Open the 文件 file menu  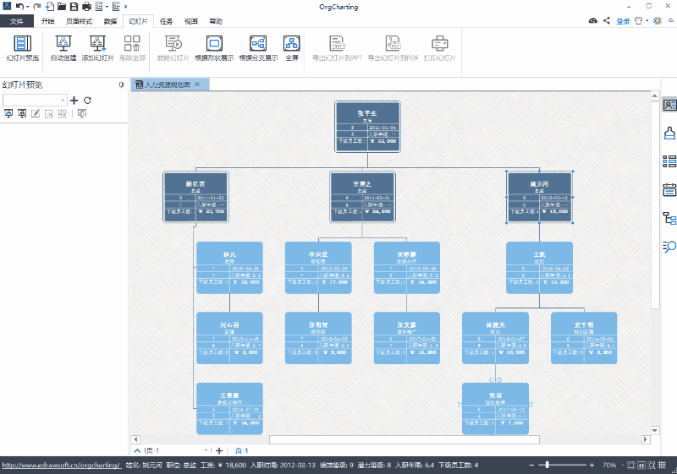16,21
